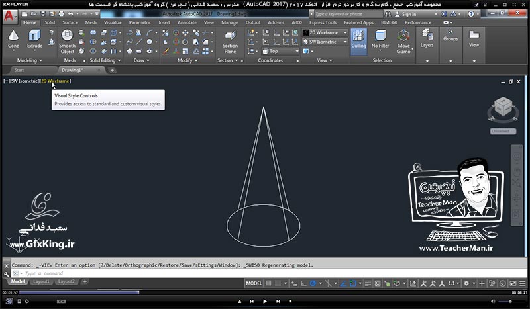This screenshot has width=530, height=309.
Task: Toggle object snap tracking in status bar
Action: 343,283
